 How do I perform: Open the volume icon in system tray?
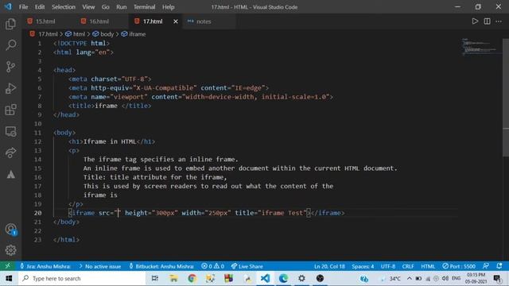[x=445, y=279]
